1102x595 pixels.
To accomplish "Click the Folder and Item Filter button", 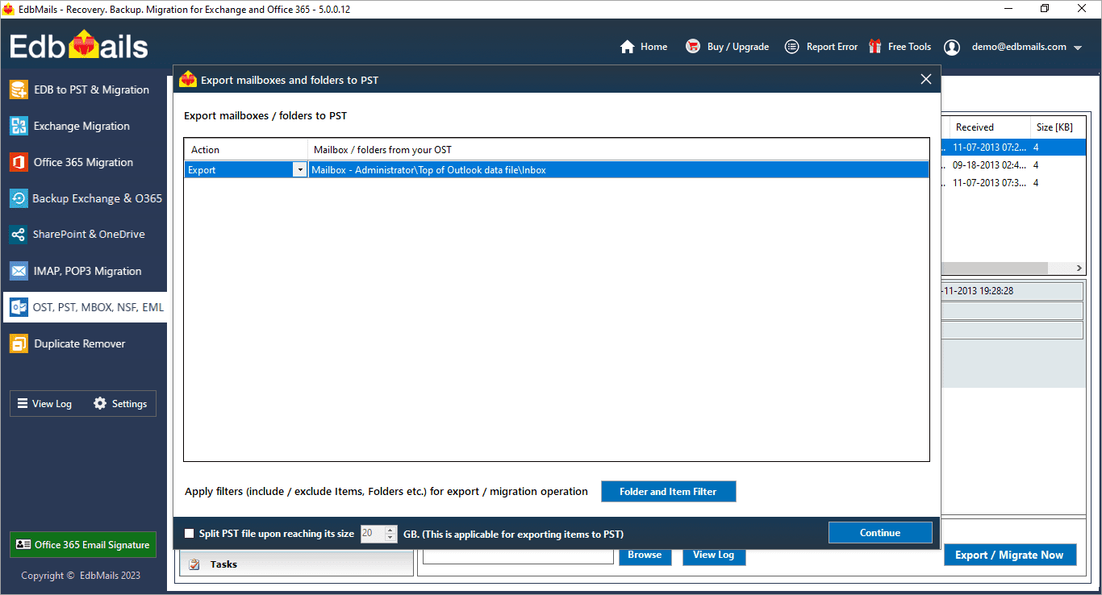I will (x=668, y=492).
